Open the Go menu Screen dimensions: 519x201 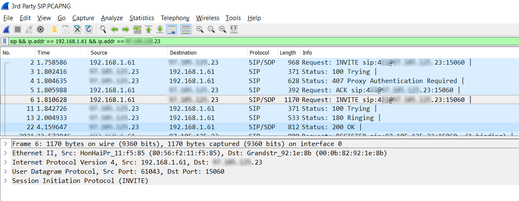pyautogui.click(x=61, y=18)
